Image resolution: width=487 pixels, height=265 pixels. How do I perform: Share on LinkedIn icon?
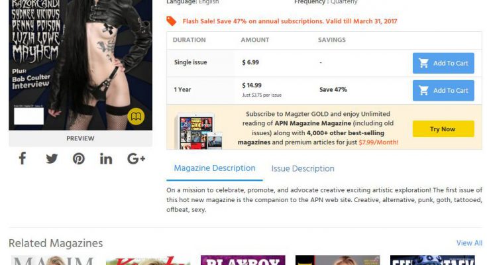click(x=106, y=159)
